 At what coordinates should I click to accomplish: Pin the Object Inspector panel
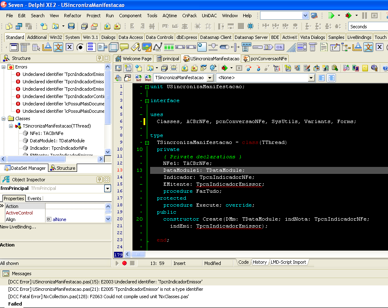(x=100, y=179)
